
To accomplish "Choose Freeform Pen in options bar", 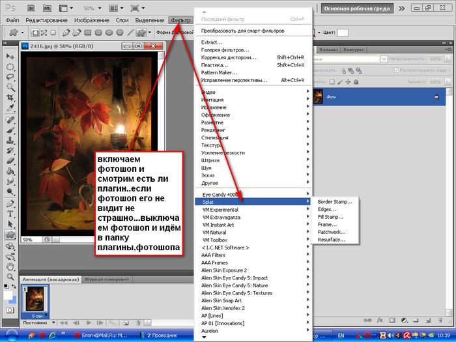I will (77, 33).
